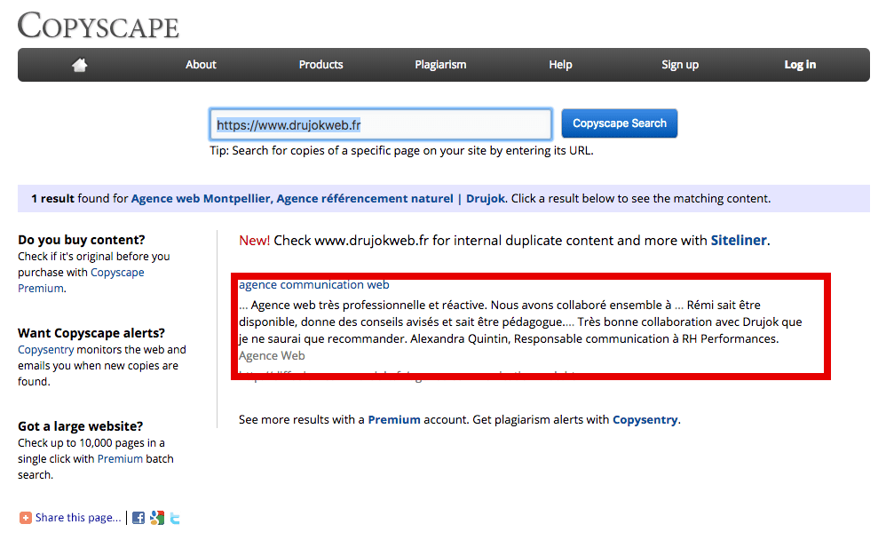Open the Log in page
894x548 pixels.
point(800,65)
